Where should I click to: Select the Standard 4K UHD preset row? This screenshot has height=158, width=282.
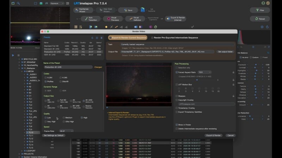73,49
